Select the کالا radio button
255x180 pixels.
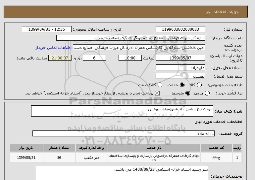click(199, 85)
